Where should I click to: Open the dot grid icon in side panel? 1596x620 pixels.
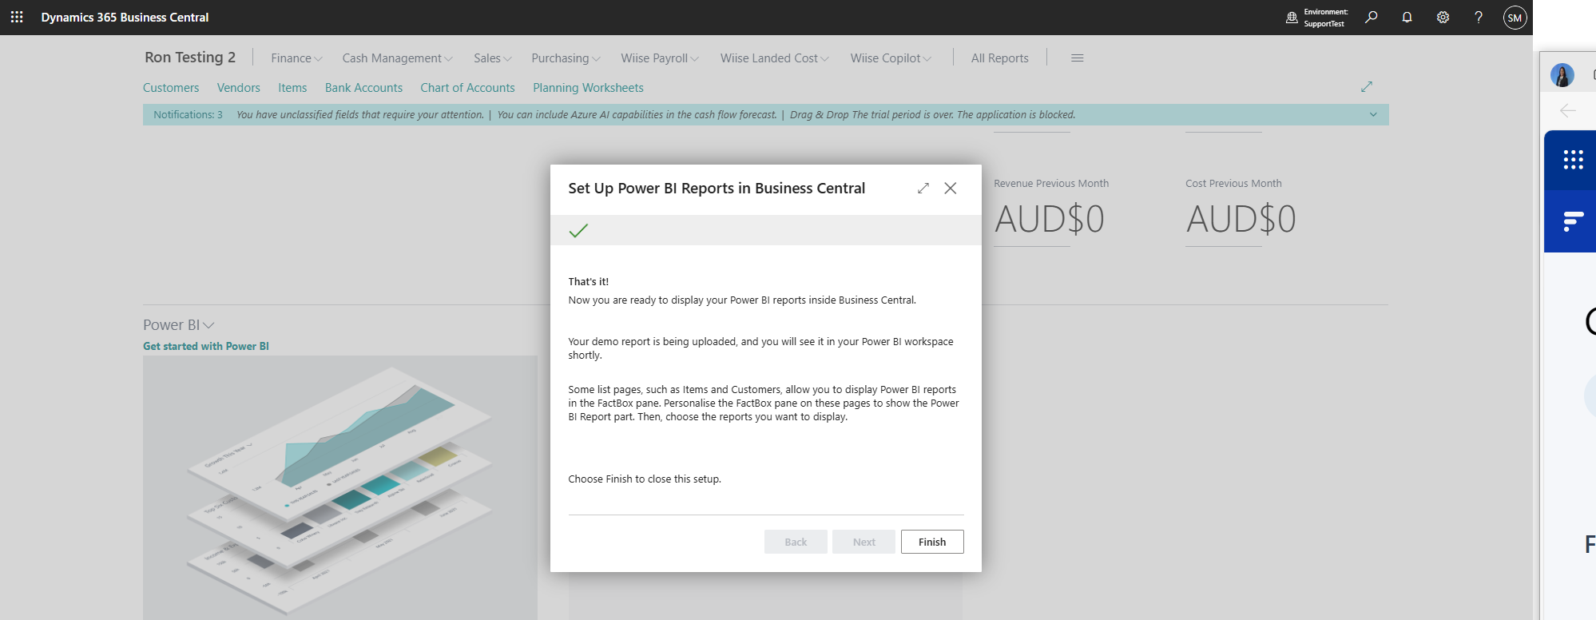tap(1574, 160)
